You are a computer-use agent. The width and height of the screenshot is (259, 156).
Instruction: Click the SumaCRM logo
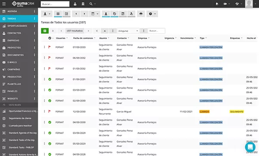click(x=23, y=3)
